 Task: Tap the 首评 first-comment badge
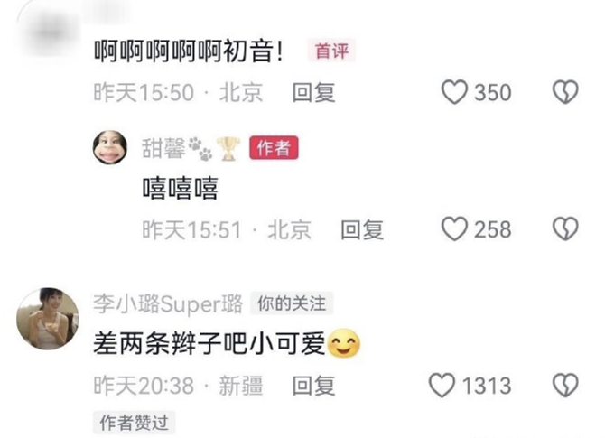(x=331, y=51)
